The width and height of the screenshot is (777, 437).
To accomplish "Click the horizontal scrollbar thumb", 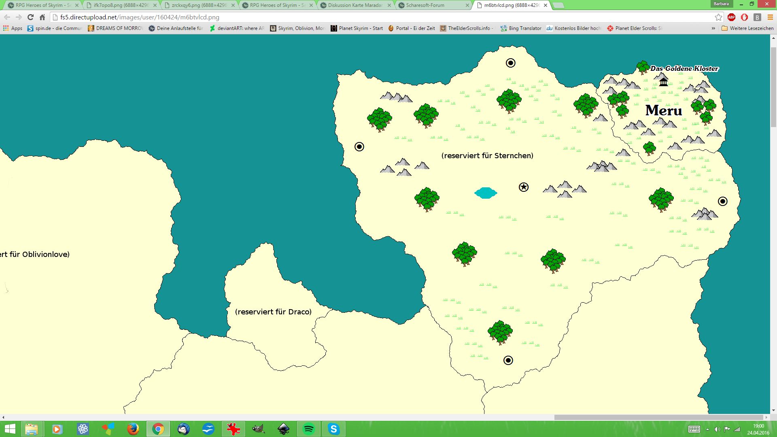I will click(x=658, y=417).
